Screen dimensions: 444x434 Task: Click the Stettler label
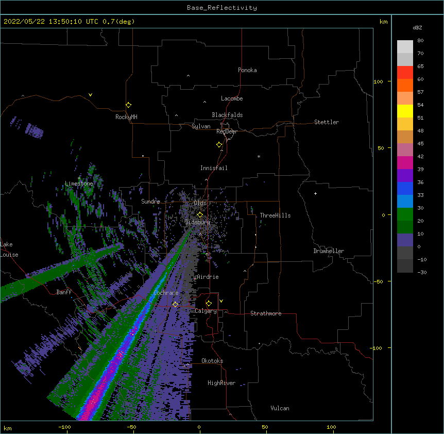[x=327, y=122]
